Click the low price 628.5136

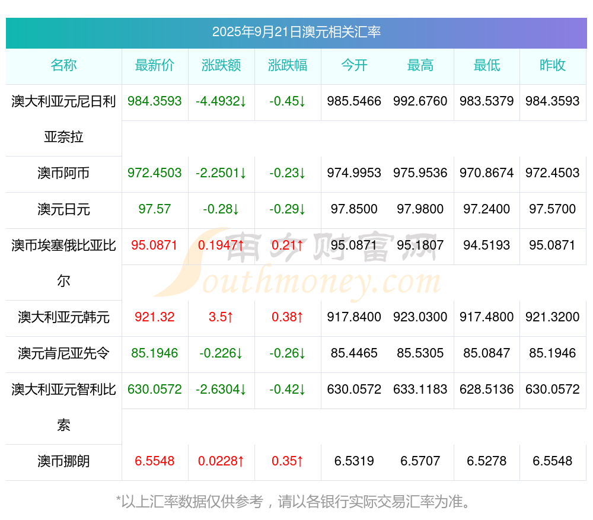tap(487, 389)
